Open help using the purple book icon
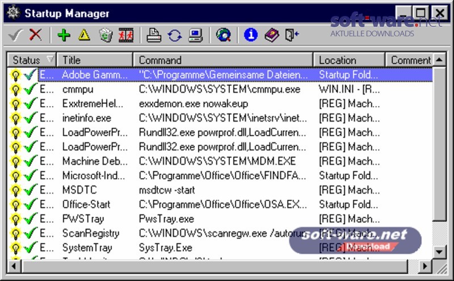The image size is (454, 281). tap(272, 35)
